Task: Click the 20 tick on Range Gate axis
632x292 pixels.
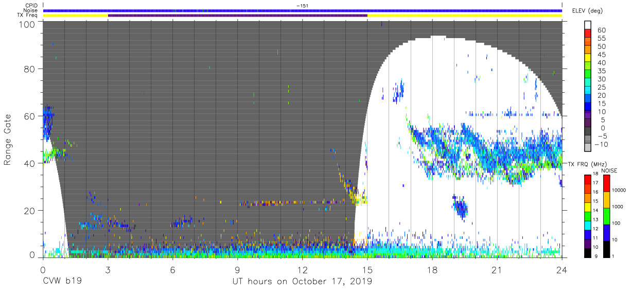Action: [30, 211]
